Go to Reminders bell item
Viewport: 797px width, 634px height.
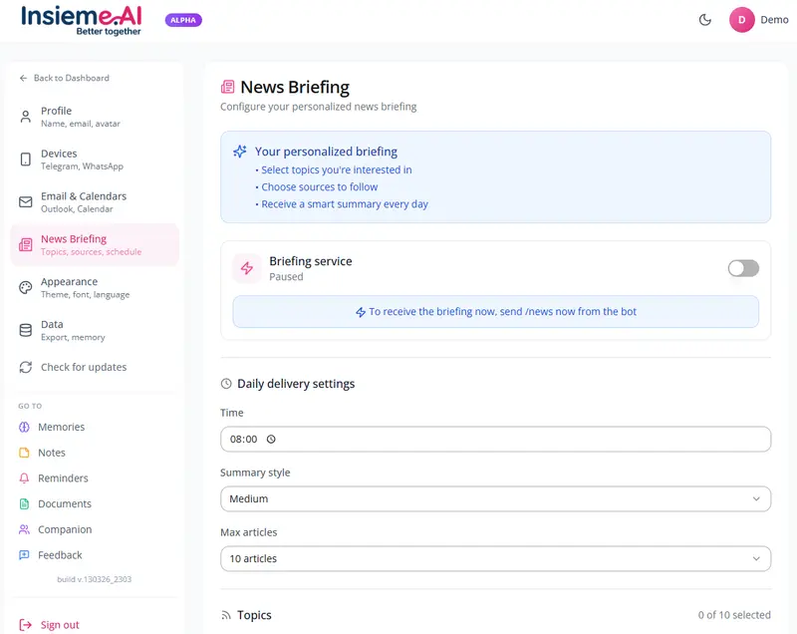tap(63, 478)
